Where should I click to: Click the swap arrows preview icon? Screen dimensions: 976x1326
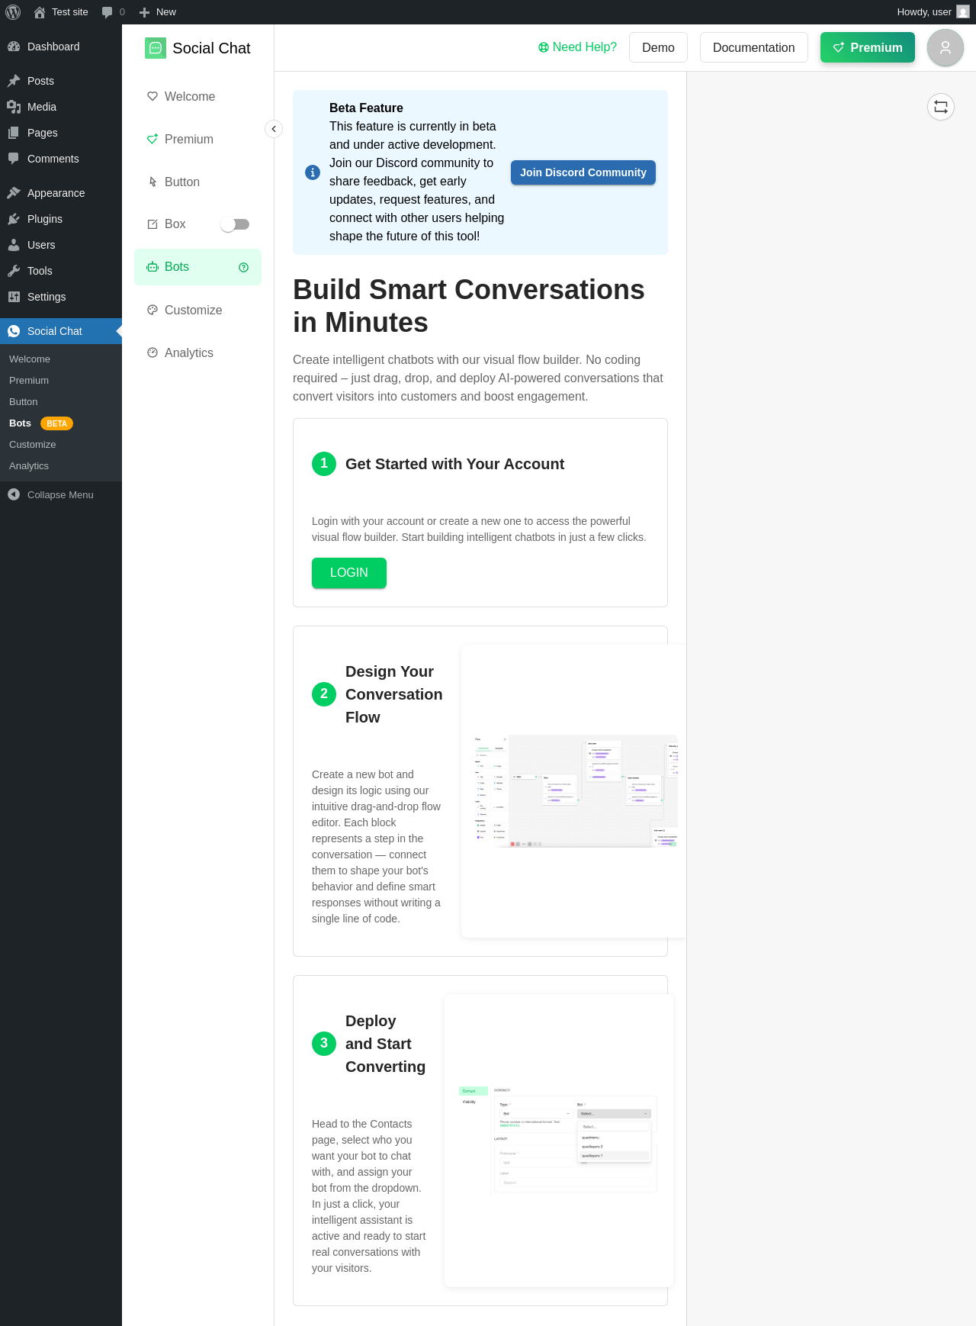pyautogui.click(x=941, y=107)
